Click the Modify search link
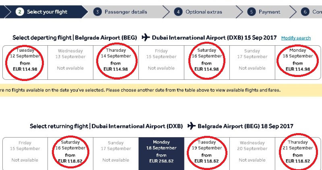The height and width of the screenshot is (170, 322). tap(296, 38)
